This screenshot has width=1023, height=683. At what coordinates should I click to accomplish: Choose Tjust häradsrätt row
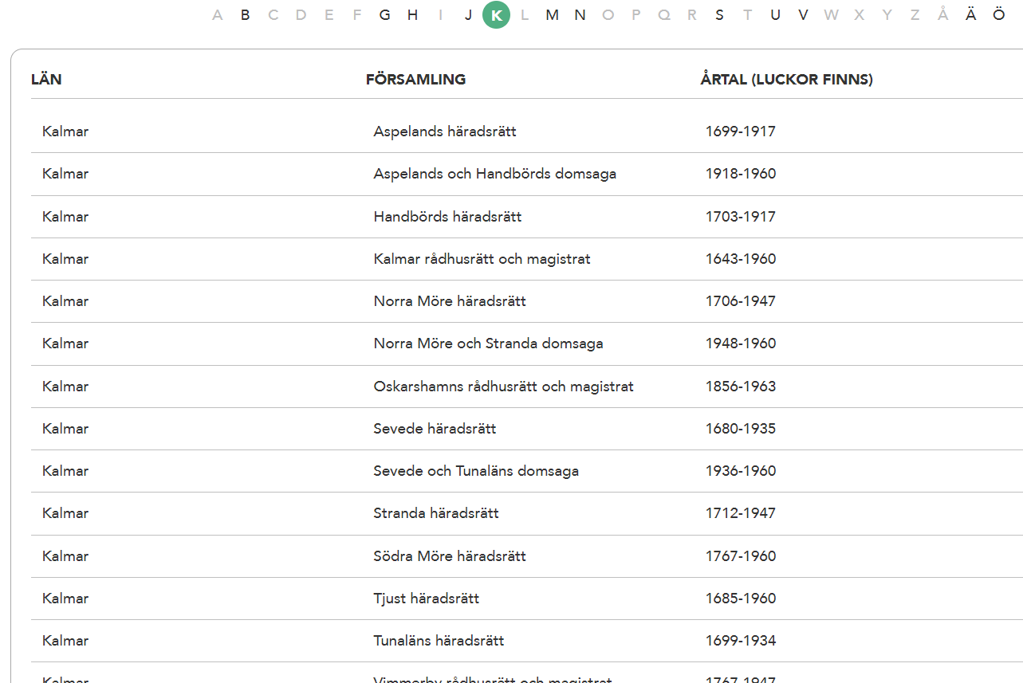coord(526,599)
